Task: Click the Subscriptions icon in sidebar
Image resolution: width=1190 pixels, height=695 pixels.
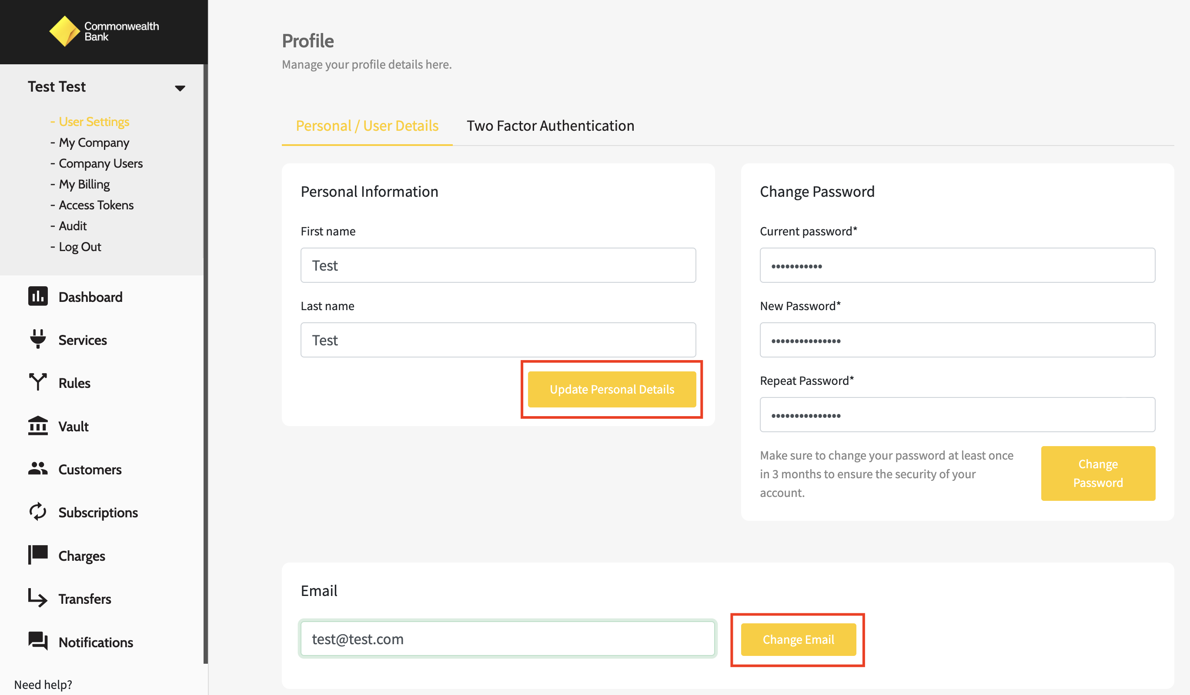Action: [x=38, y=511]
